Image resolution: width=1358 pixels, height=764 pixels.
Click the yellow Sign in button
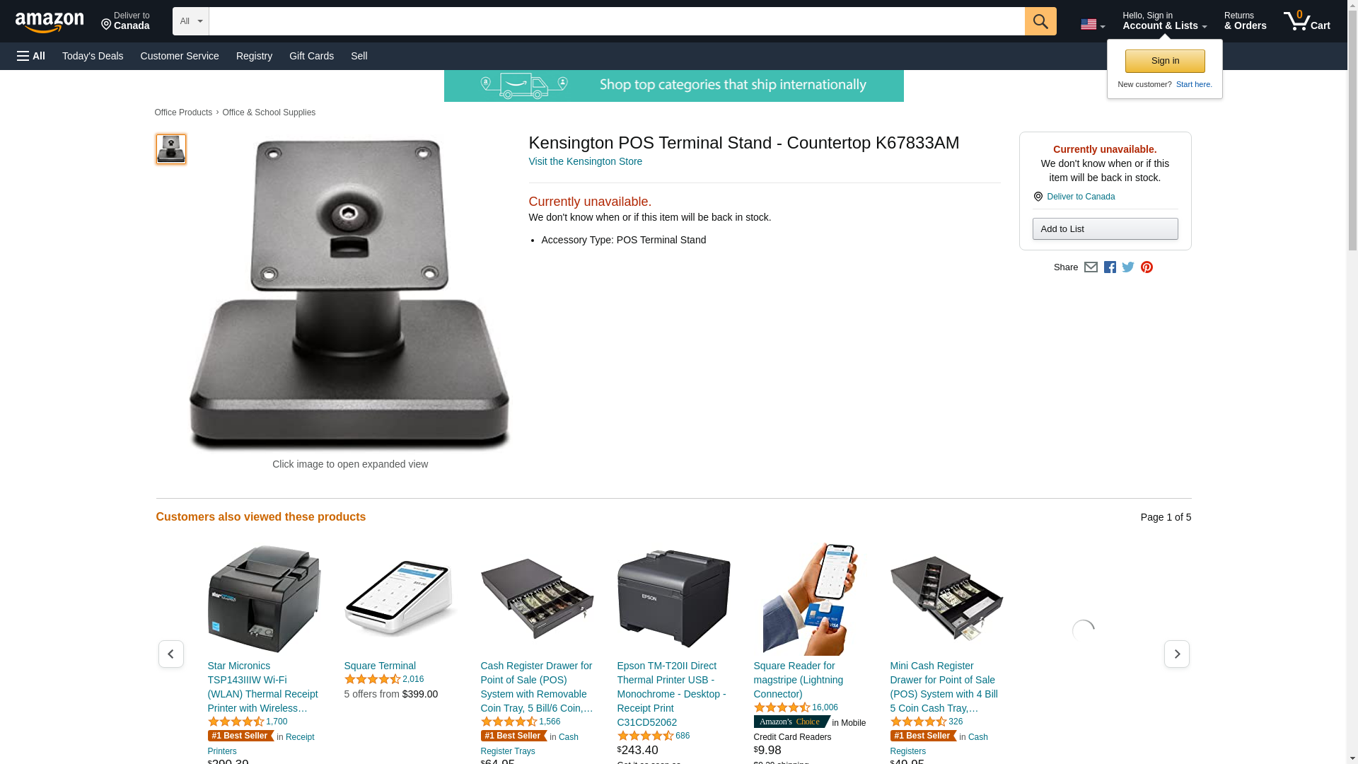1165,61
